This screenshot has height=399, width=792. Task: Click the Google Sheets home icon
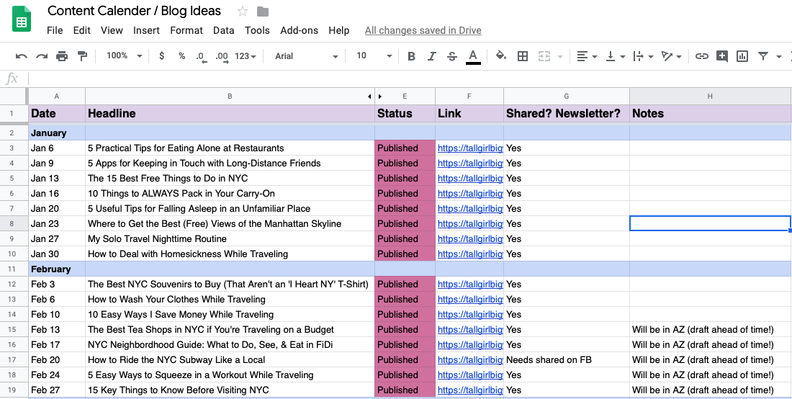(21, 19)
